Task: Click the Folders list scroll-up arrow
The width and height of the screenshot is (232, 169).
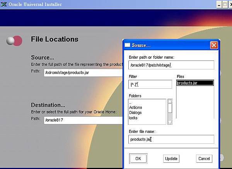Action: pyautogui.click(x=170, y=101)
